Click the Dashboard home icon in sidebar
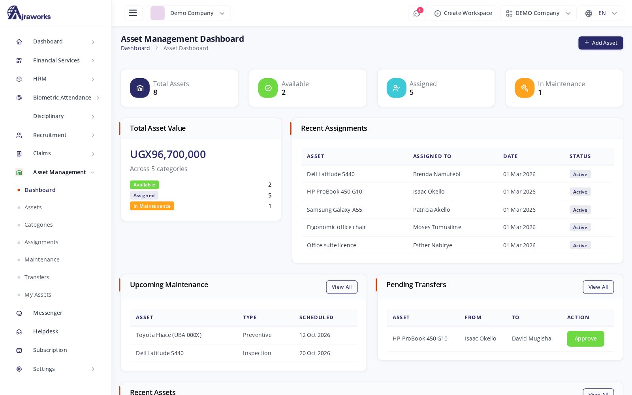This screenshot has width=632, height=395. click(x=19, y=42)
